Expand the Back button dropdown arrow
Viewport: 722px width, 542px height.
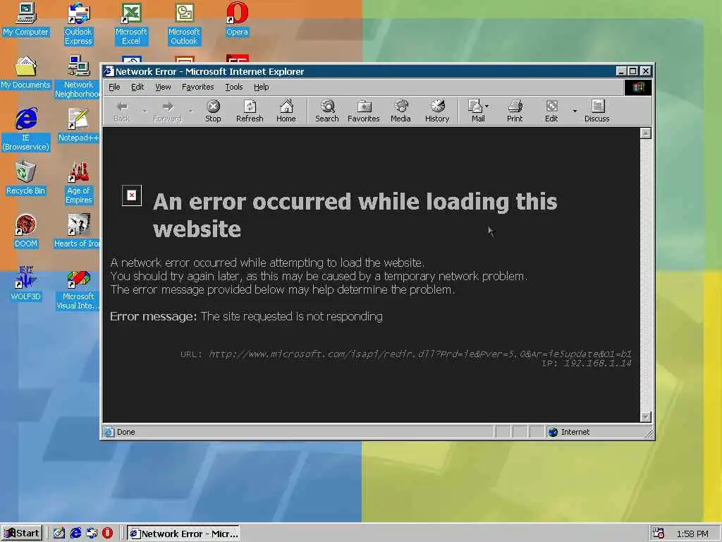[x=145, y=111]
